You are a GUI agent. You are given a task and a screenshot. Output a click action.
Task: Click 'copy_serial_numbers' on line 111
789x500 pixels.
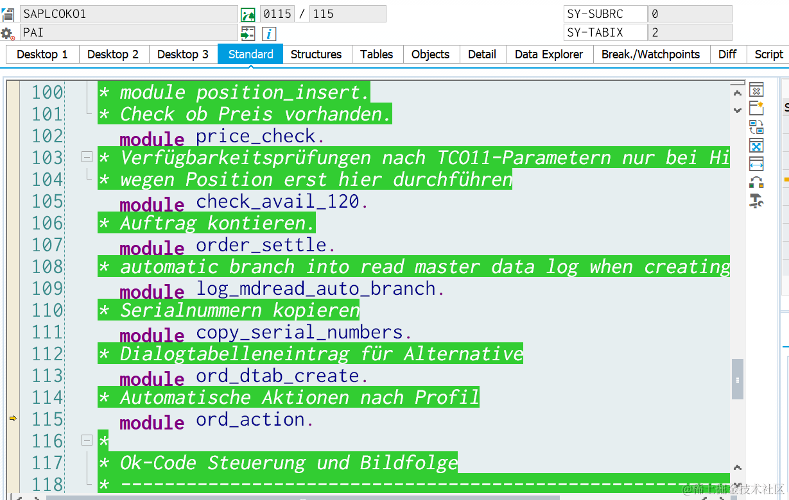[x=299, y=333]
